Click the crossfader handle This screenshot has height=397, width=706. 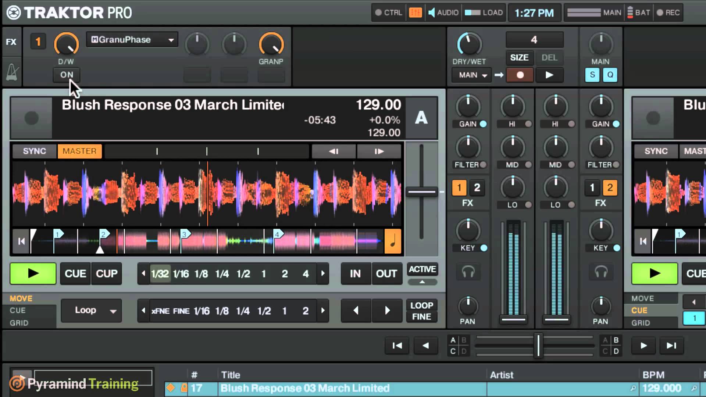[538, 345]
